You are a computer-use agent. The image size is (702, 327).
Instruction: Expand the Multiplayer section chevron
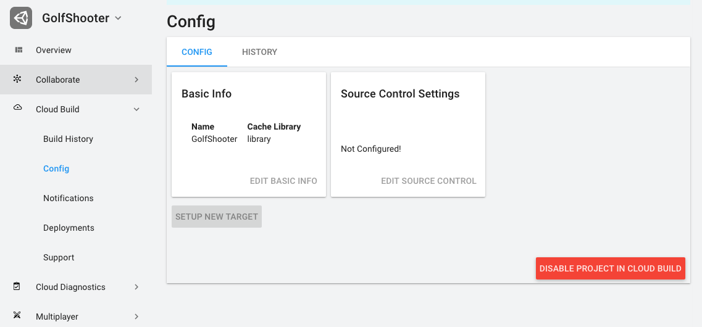136,317
